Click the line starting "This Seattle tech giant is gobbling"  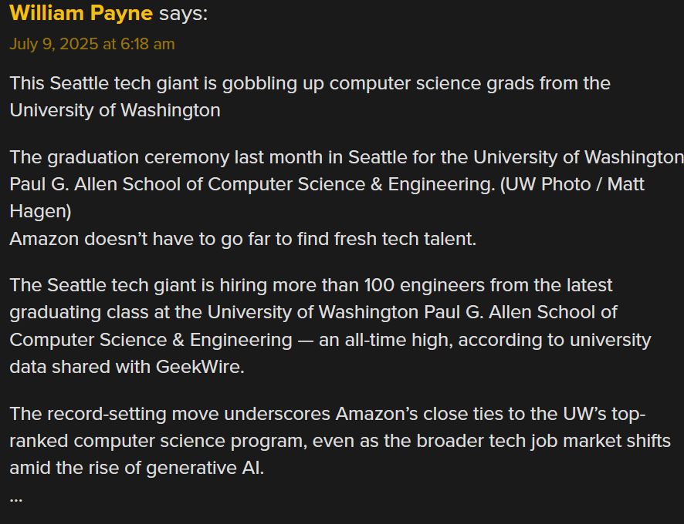click(310, 83)
